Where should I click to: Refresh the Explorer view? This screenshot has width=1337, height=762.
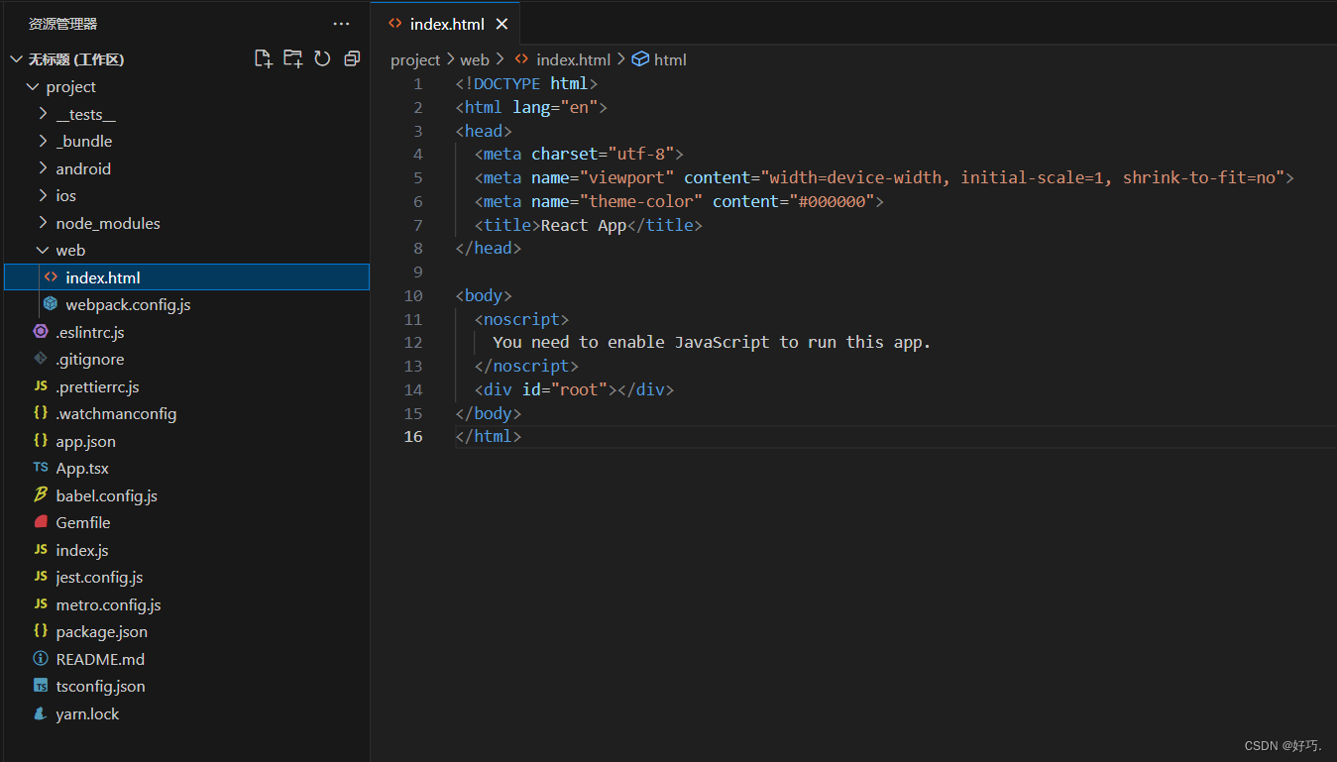[322, 58]
